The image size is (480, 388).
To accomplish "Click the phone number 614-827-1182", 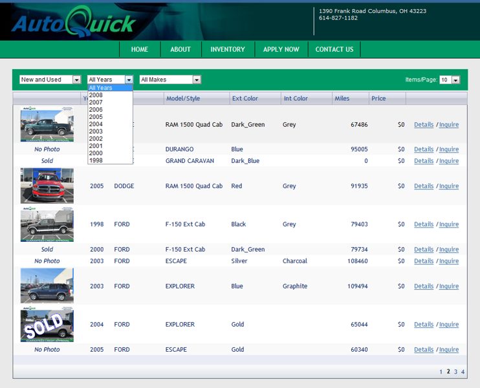I will pyautogui.click(x=338, y=17).
